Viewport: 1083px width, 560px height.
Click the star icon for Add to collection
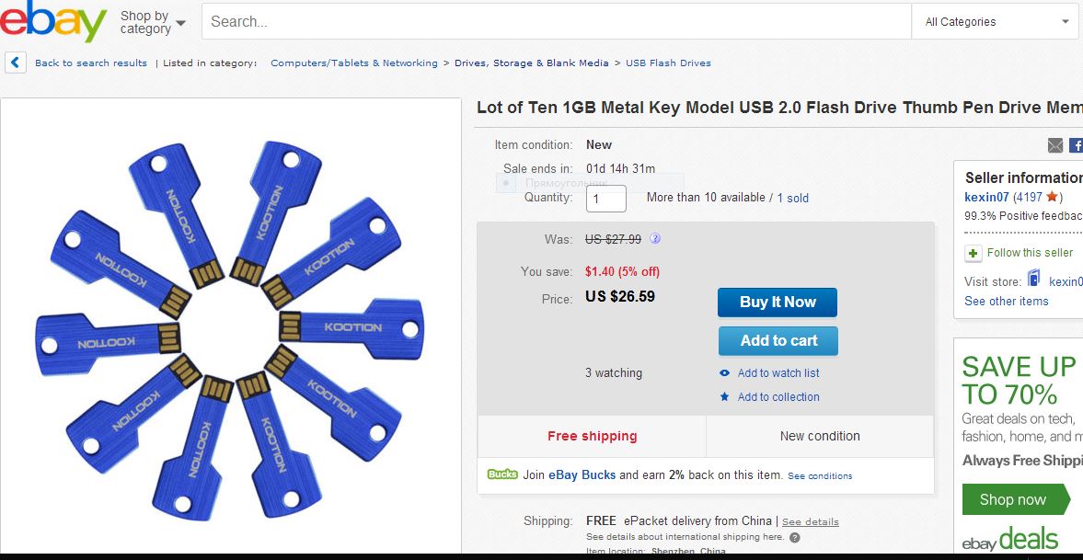click(x=724, y=397)
